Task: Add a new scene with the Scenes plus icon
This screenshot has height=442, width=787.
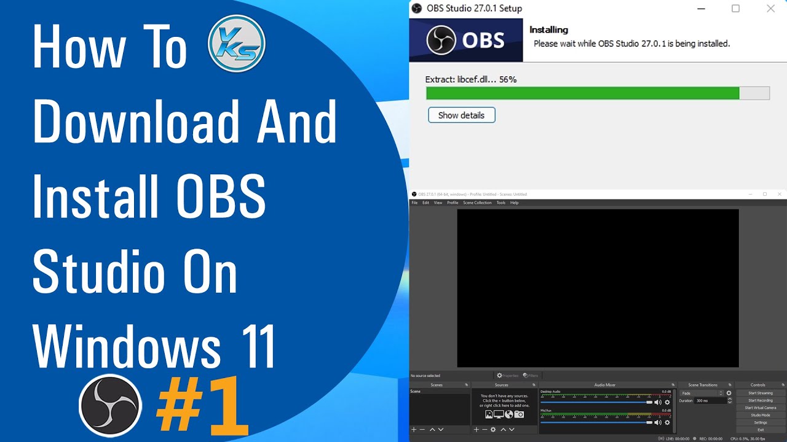Action: 414,430
